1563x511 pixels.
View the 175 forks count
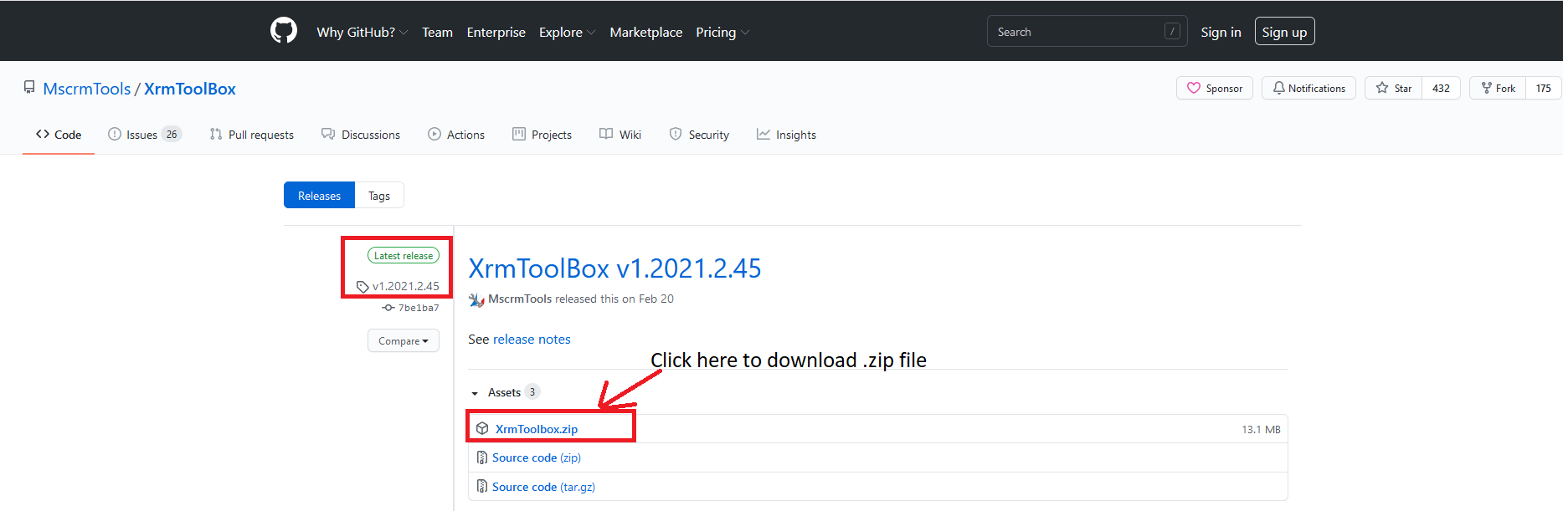1543,88
